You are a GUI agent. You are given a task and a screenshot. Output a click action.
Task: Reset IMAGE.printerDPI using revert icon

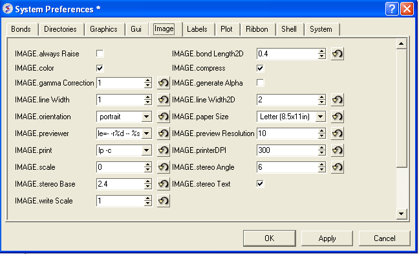(338, 150)
